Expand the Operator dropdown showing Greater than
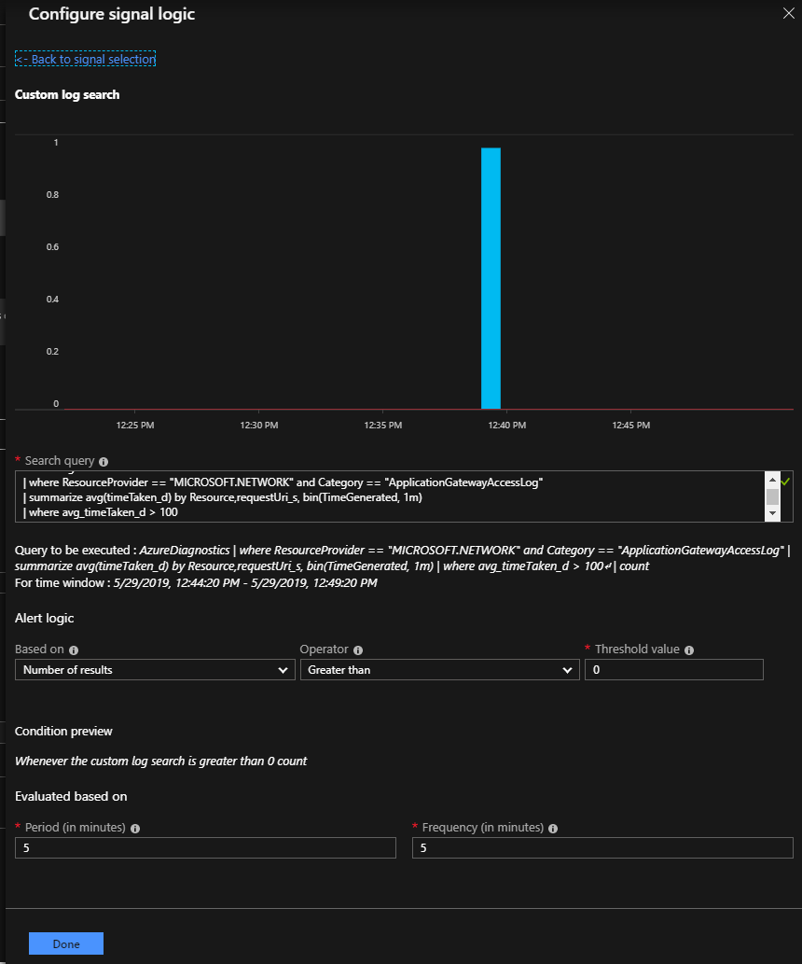 (x=439, y=670)
